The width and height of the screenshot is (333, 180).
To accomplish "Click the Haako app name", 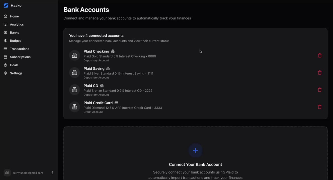I will coord(16,5).
